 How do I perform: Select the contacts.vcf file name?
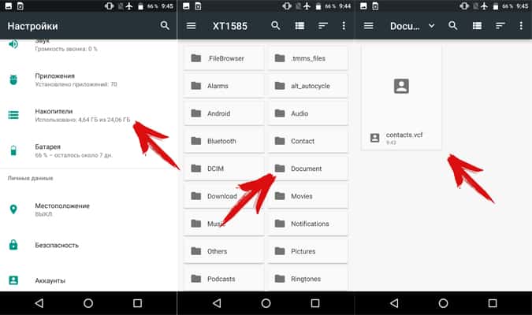[x=404, y=135]
